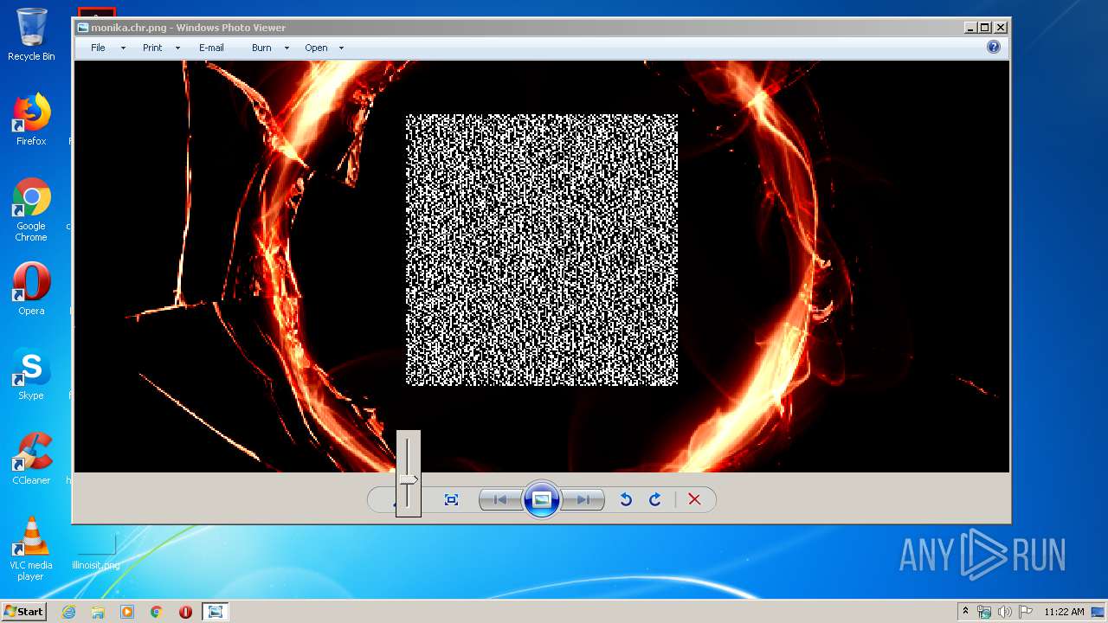Show hidden system tray icons
Viewport: 1108px width, 623px height.
(965, 611)
